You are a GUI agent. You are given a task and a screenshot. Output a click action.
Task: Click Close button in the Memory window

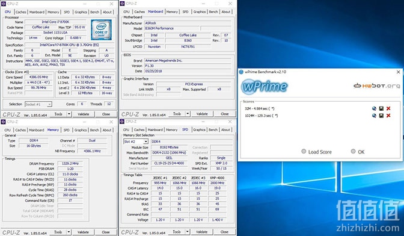[106, 232]
